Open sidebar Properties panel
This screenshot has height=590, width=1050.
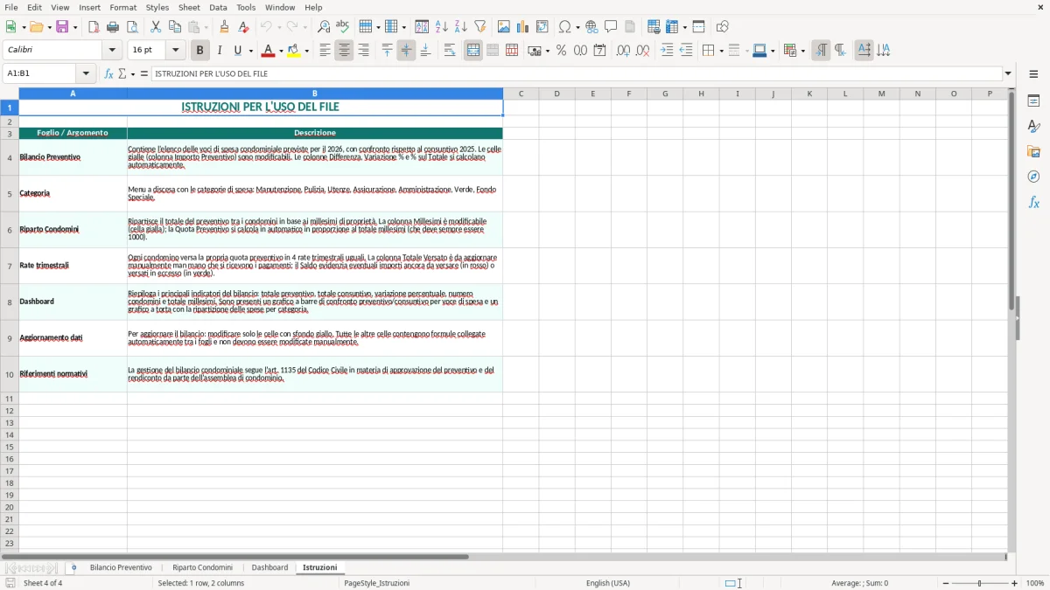click(1033, 101)
